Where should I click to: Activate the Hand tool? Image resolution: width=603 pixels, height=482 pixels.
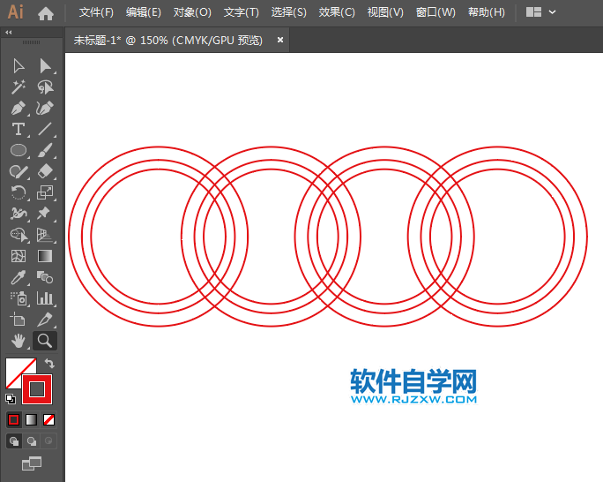point(19,341)
